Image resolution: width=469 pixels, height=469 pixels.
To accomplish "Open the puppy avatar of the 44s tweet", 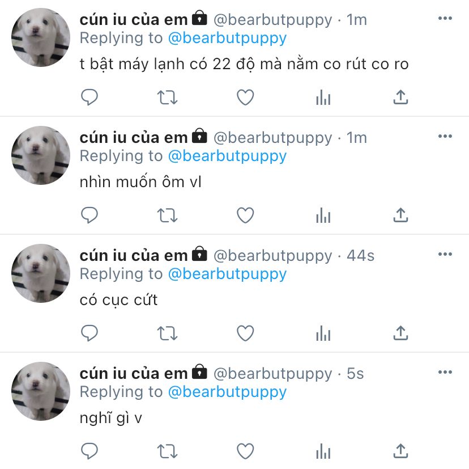I will 41,273.
